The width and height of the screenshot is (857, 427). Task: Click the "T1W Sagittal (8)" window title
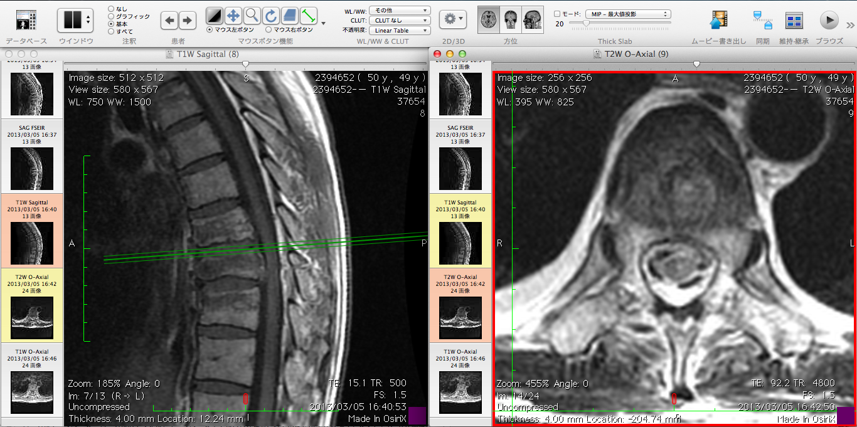point(208,54)
